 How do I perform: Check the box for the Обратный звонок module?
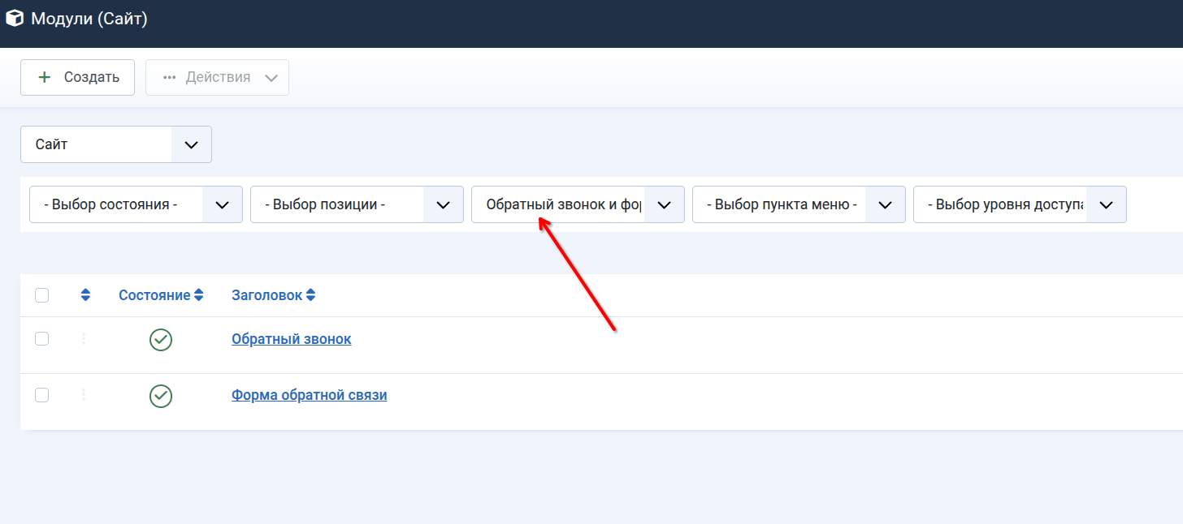pos(42,339)
